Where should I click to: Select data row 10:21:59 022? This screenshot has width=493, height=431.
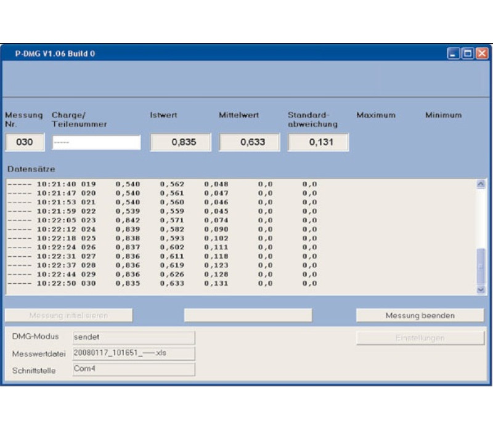(x=162, y=211)
